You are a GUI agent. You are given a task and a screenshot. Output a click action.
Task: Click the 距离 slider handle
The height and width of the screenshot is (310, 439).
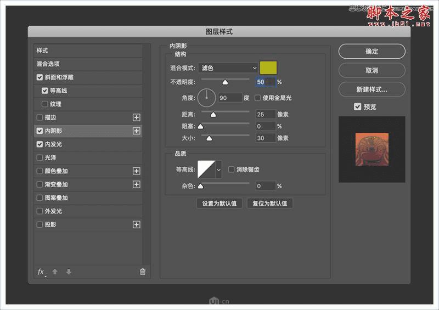pyautogui.click(x=213, y=115)
